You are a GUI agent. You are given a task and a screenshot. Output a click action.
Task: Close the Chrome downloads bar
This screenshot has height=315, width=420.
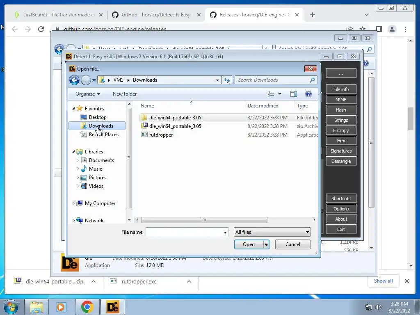pyautogui.click(x=406, y=281)
